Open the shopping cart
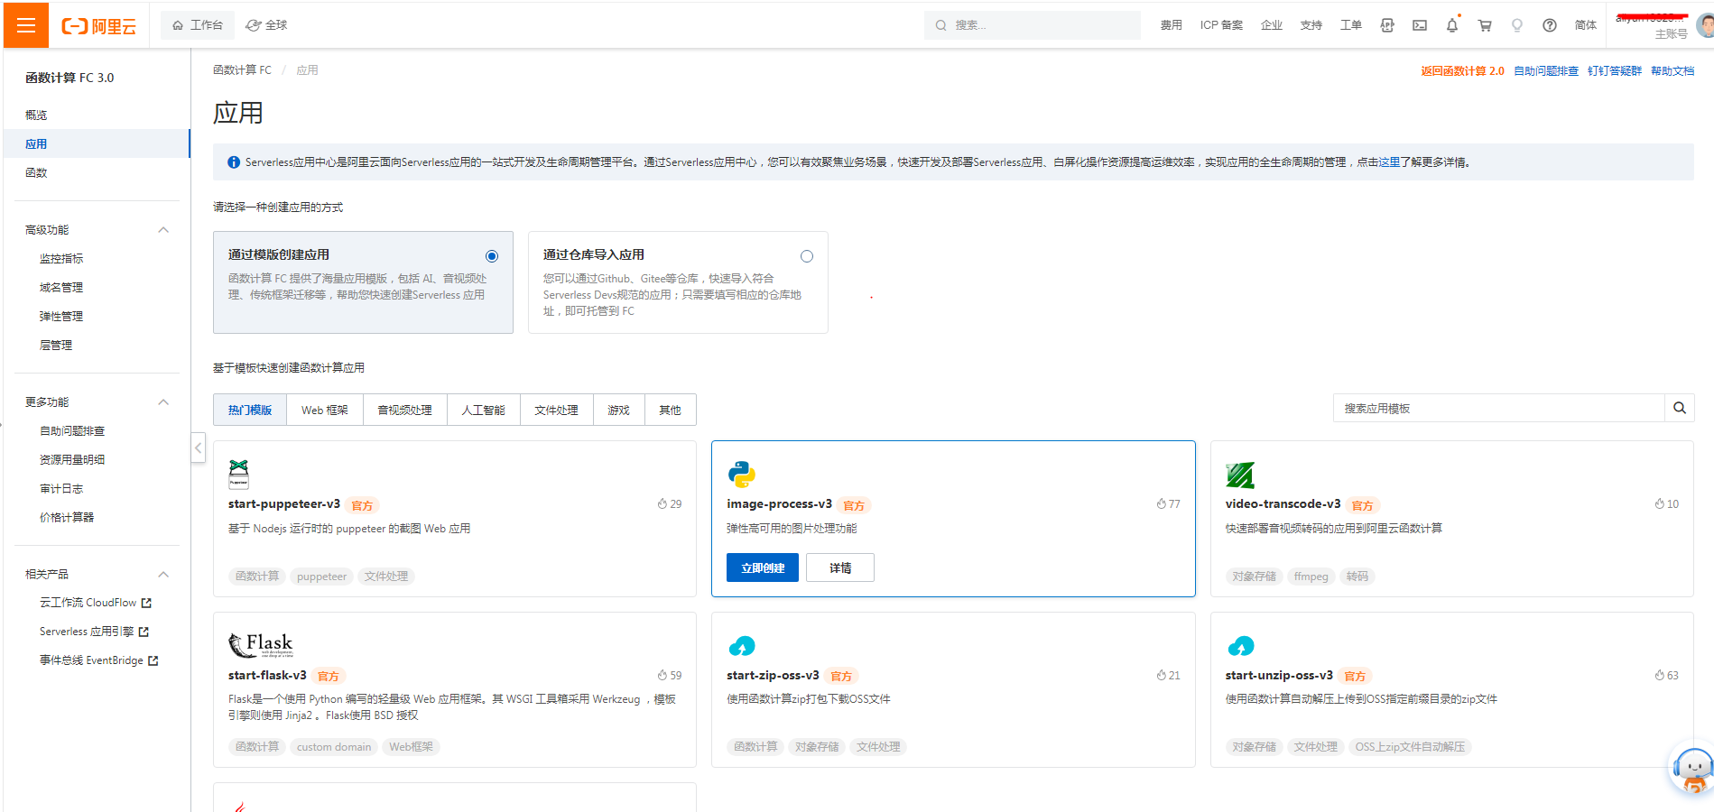 click(x=1485, y=25)
